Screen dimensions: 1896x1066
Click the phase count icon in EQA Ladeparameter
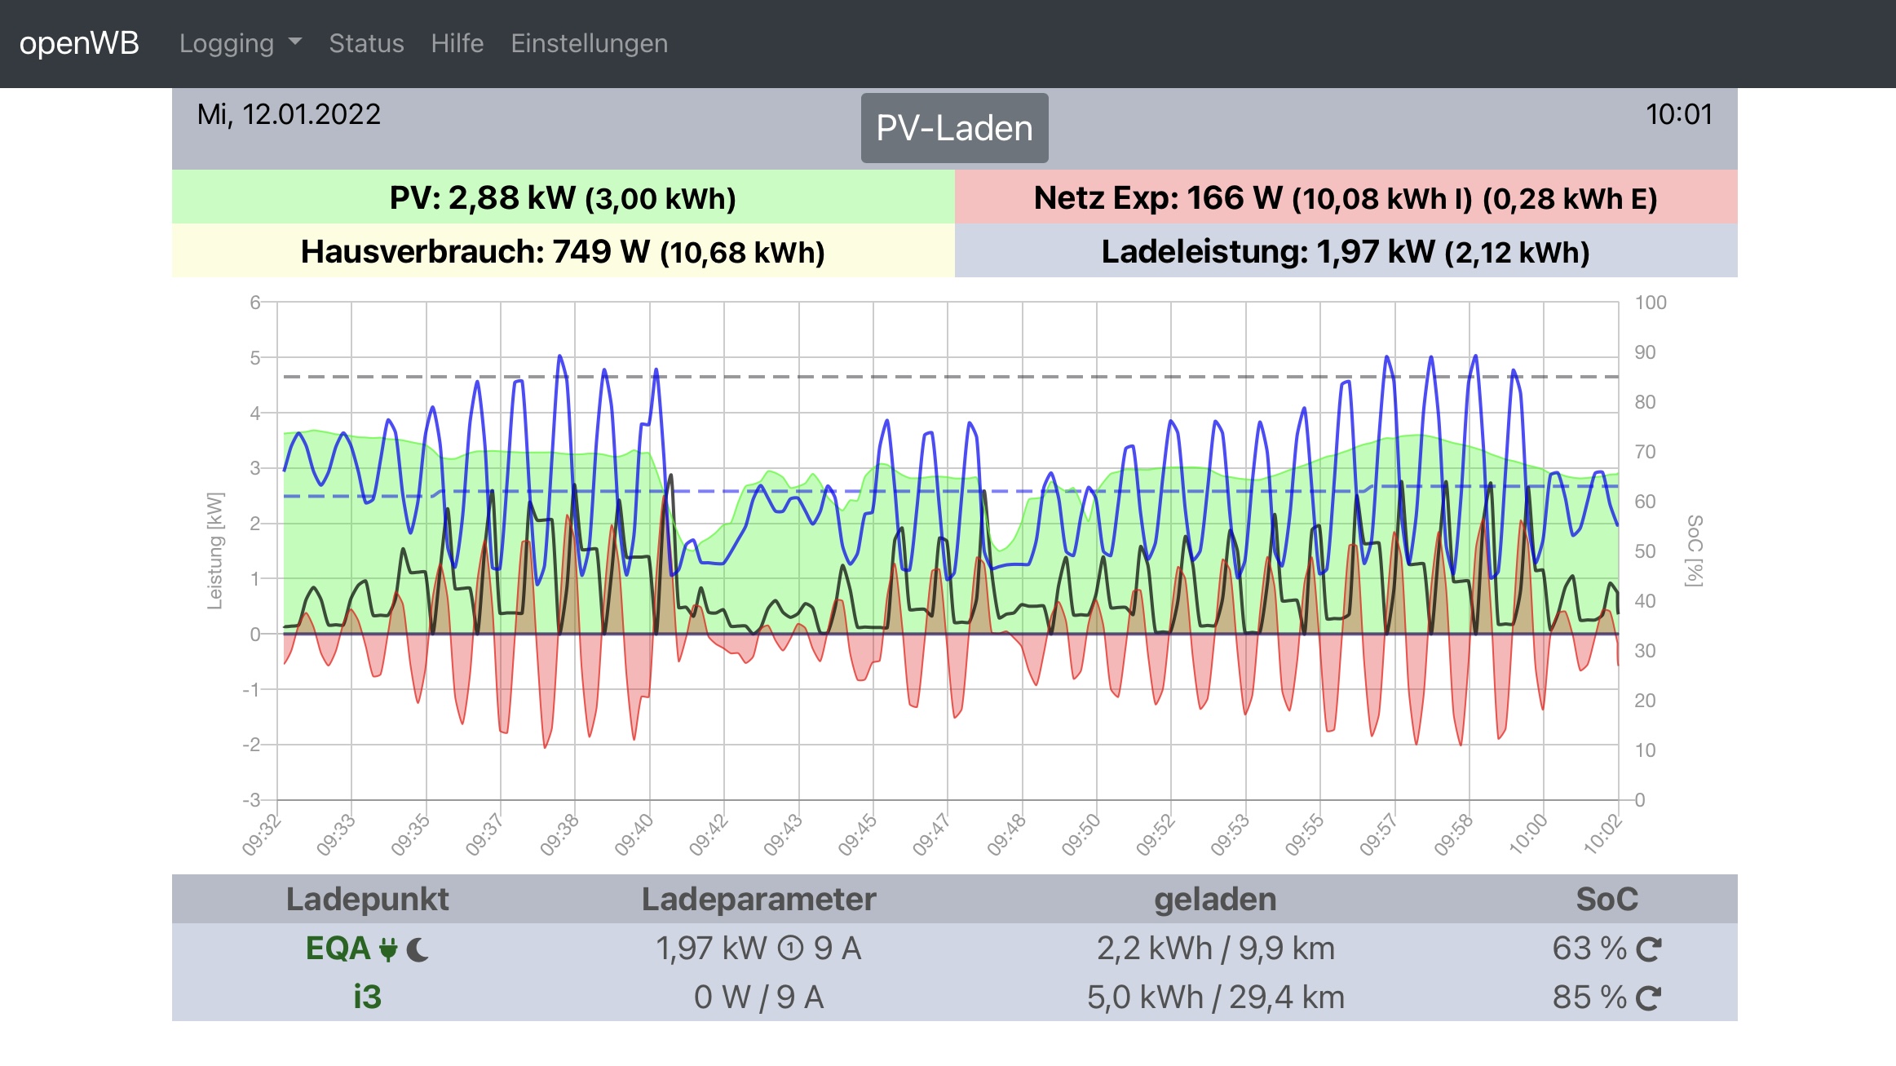tap(790, 949)
